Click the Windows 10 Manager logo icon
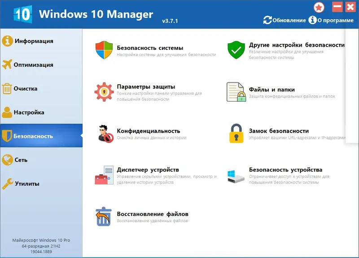 (x=23, y=14)
